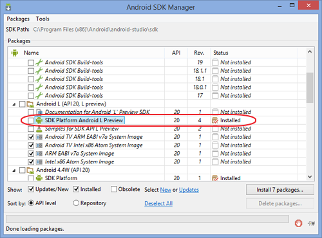Click the Deselect All link
This screenshot has width=322, height=238.
[x=158, y=203]
